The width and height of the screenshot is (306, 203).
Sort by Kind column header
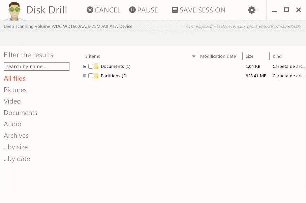(x=277, y=56)
